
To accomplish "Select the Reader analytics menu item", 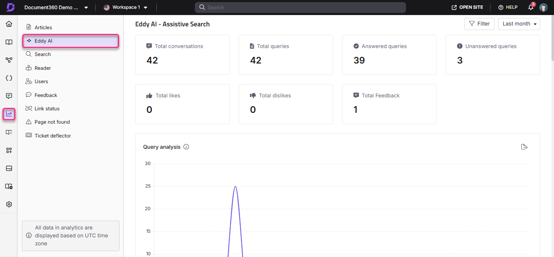I will coord(42,67).
